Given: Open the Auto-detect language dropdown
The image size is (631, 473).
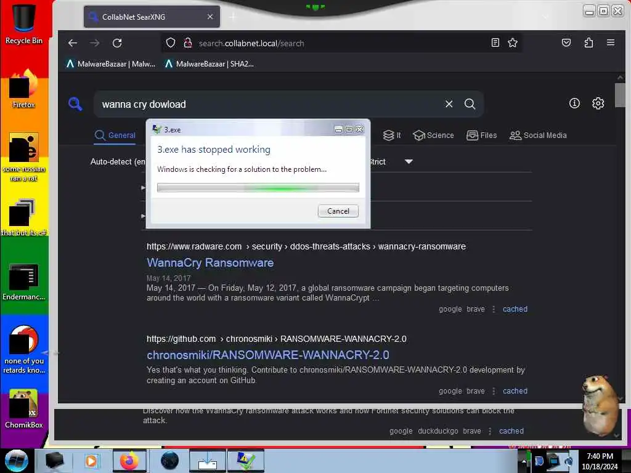Looking at the screenshot, I should (x=118, y=162).
